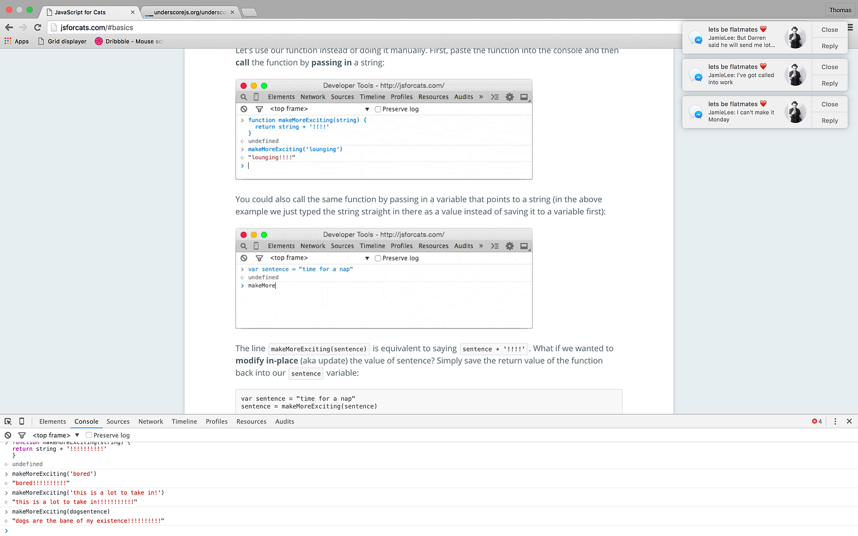The width and height of the screenshot is (858, 536).
Task: Click the red error counter in DevTools
Action: coord(816,421)
